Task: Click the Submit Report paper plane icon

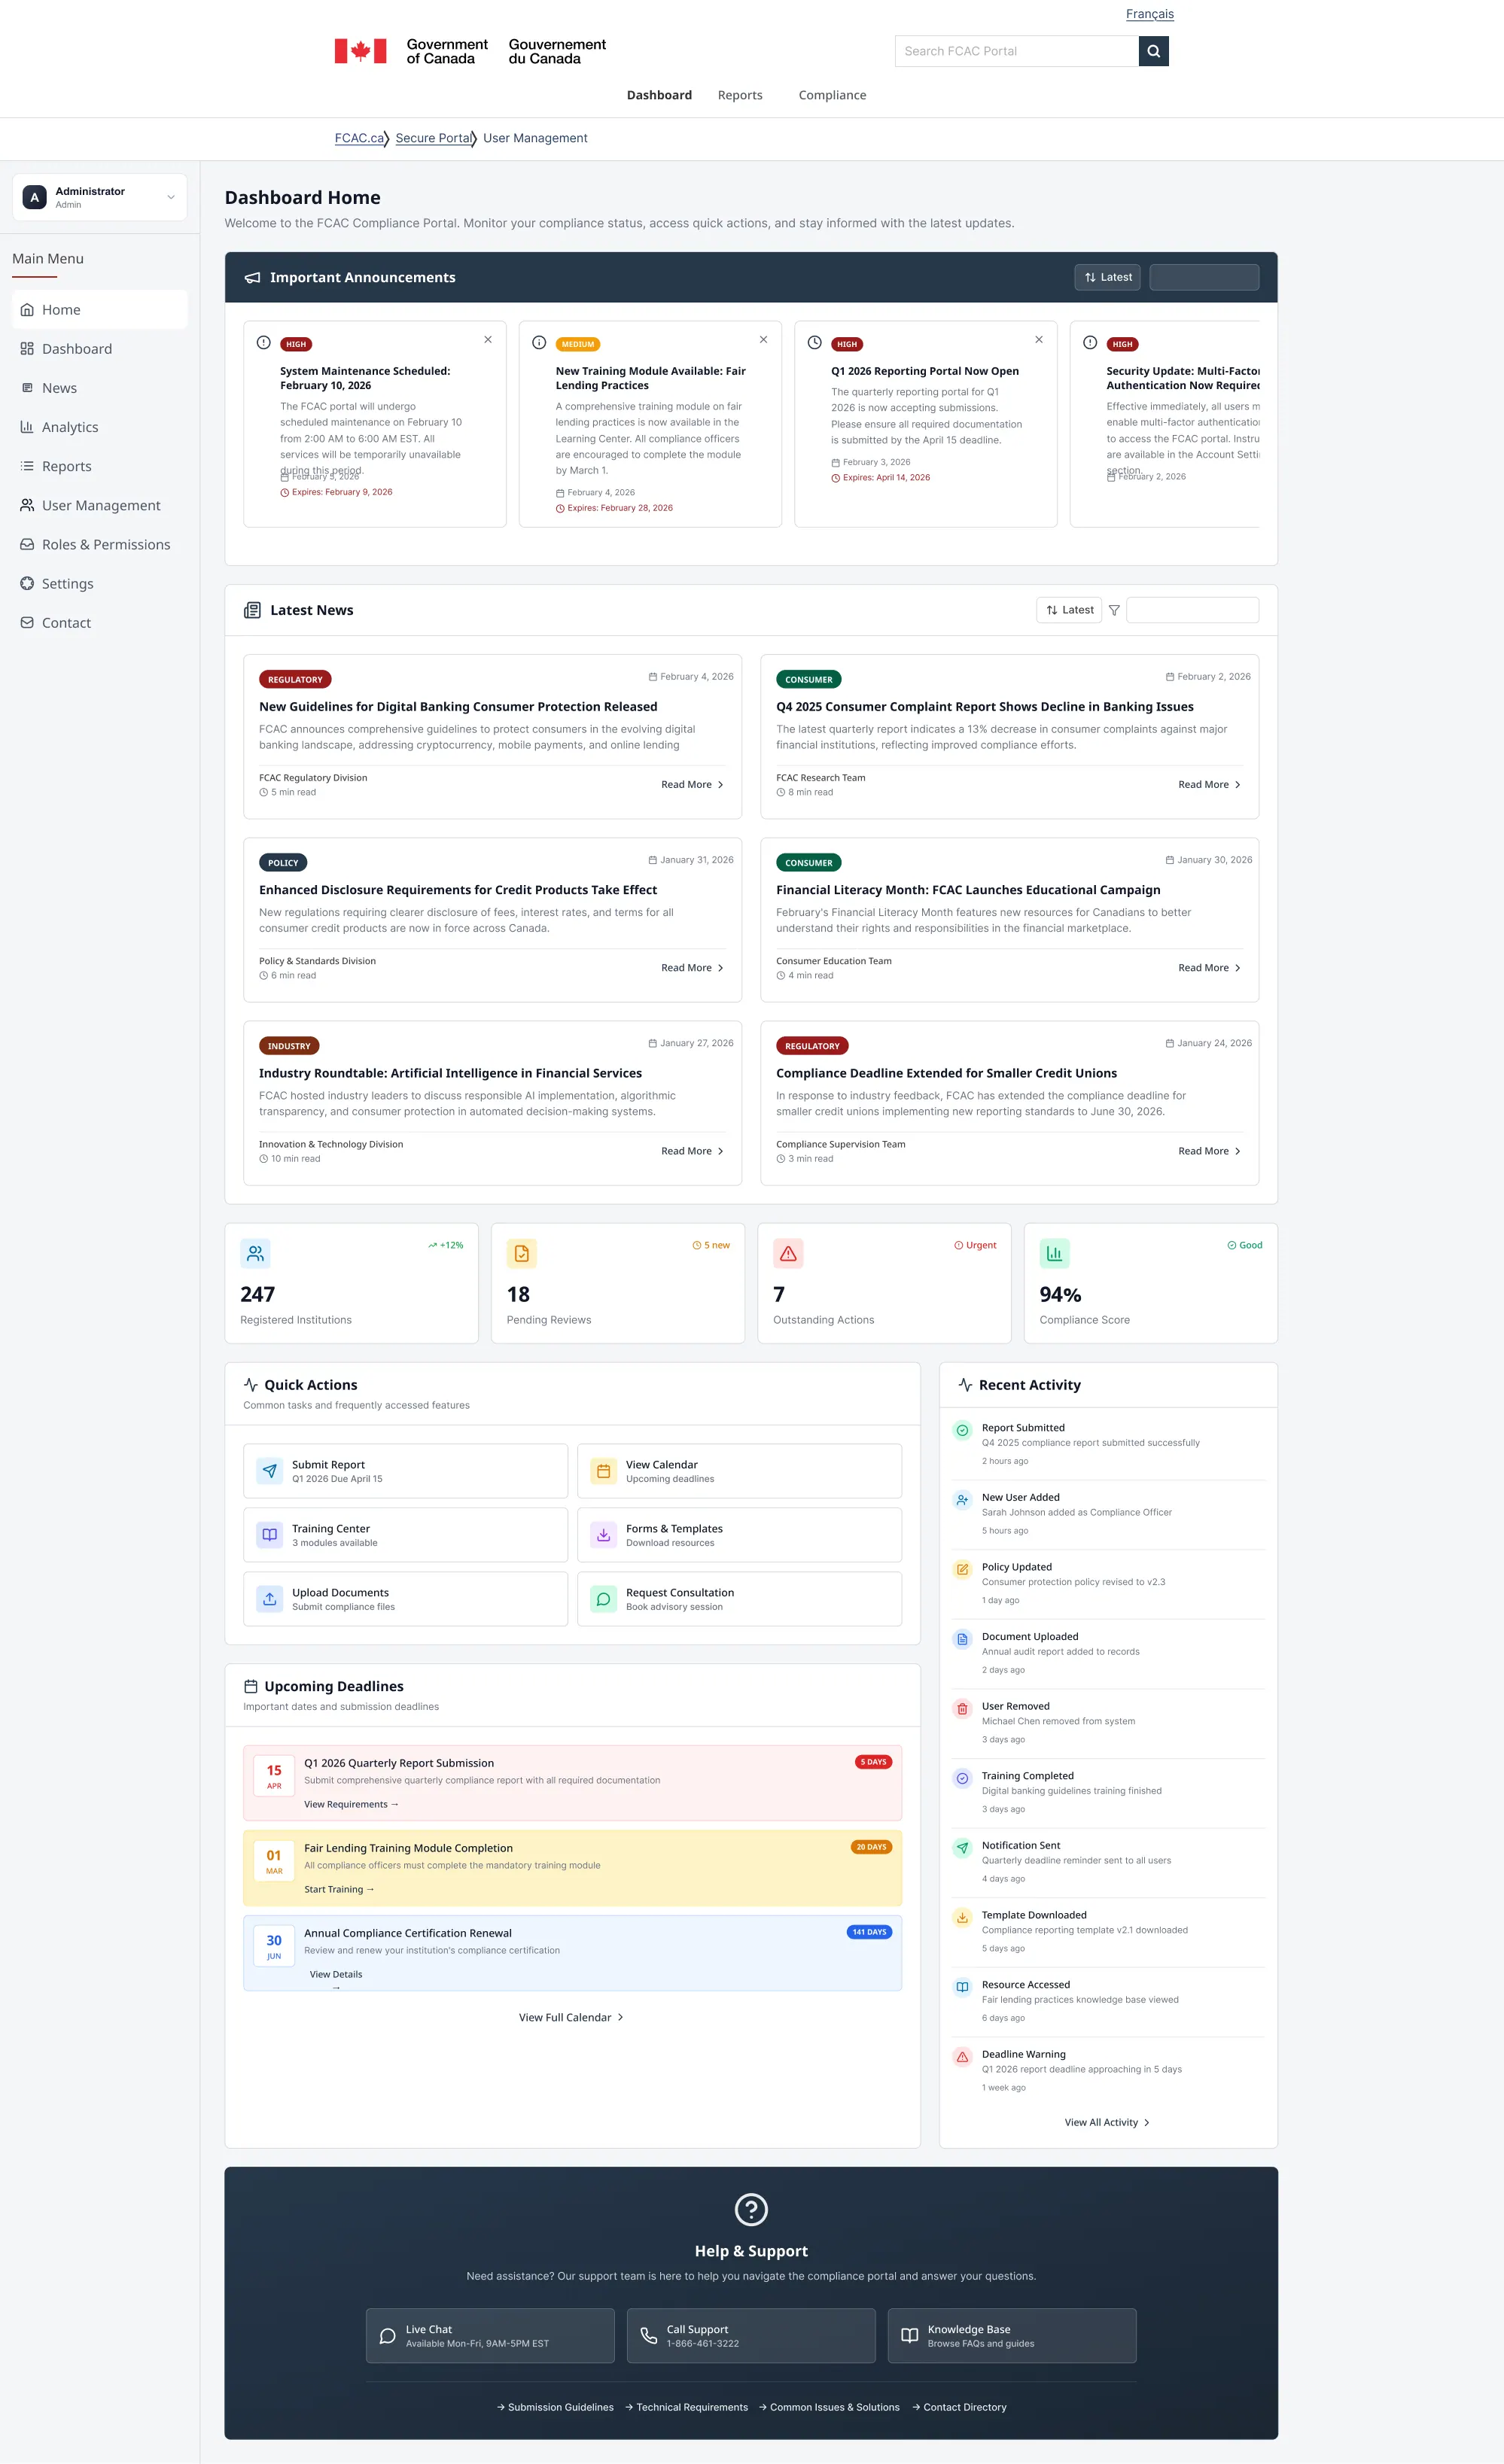Action: click(x=270, y=1471)
